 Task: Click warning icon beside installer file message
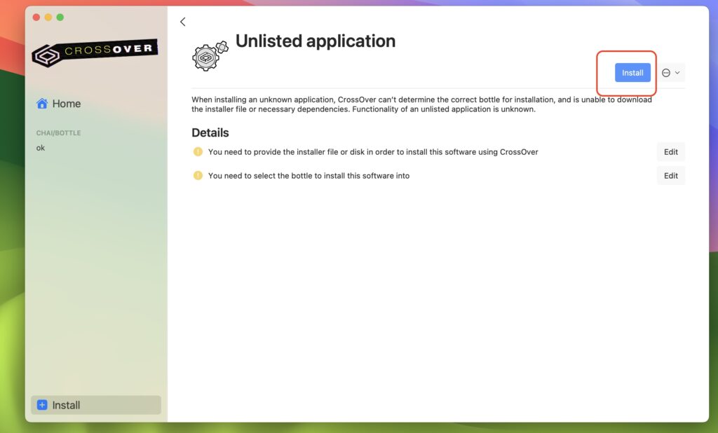click(198, 152)
